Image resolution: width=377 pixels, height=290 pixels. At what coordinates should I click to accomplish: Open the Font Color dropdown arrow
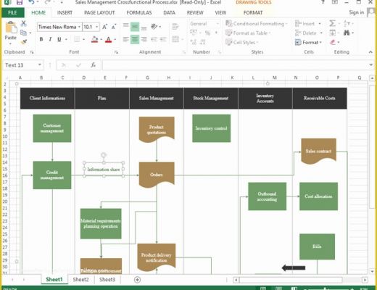(x=115, y=39)
